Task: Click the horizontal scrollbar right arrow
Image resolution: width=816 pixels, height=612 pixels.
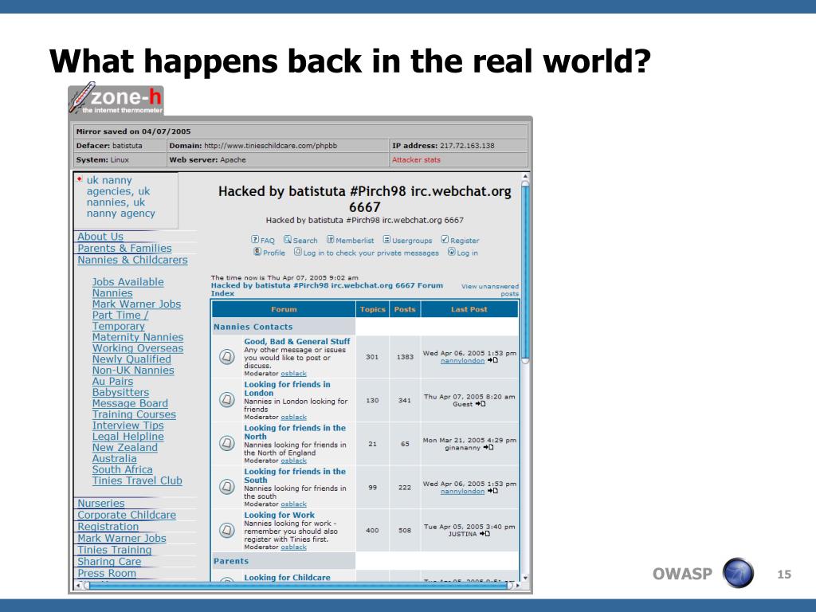Action: pos(516,586)
